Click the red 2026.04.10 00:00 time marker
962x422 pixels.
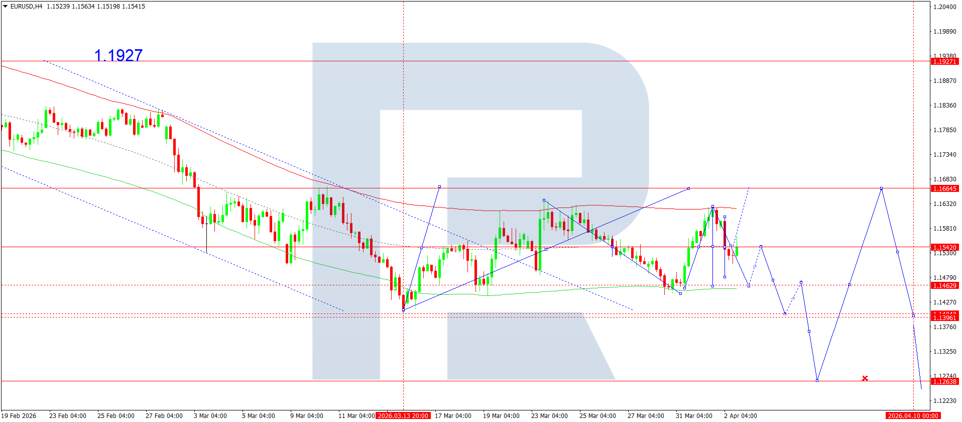point(913,415)
